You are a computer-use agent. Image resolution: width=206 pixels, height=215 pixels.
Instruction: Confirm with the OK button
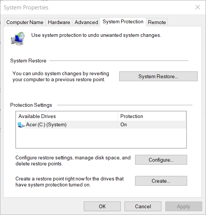102,206
